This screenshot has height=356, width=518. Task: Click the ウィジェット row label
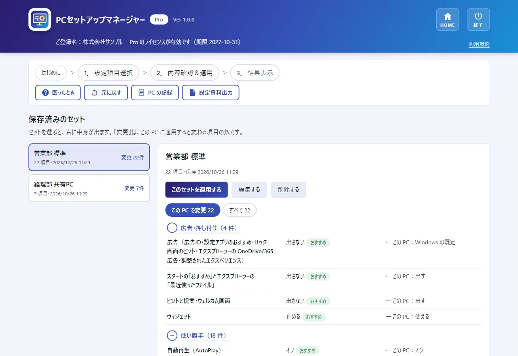tap(179, 317)
